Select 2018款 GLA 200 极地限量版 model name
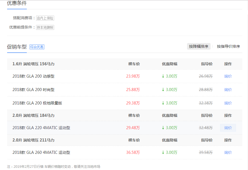This screenshot has height=170, width=248. click(37, 103)
